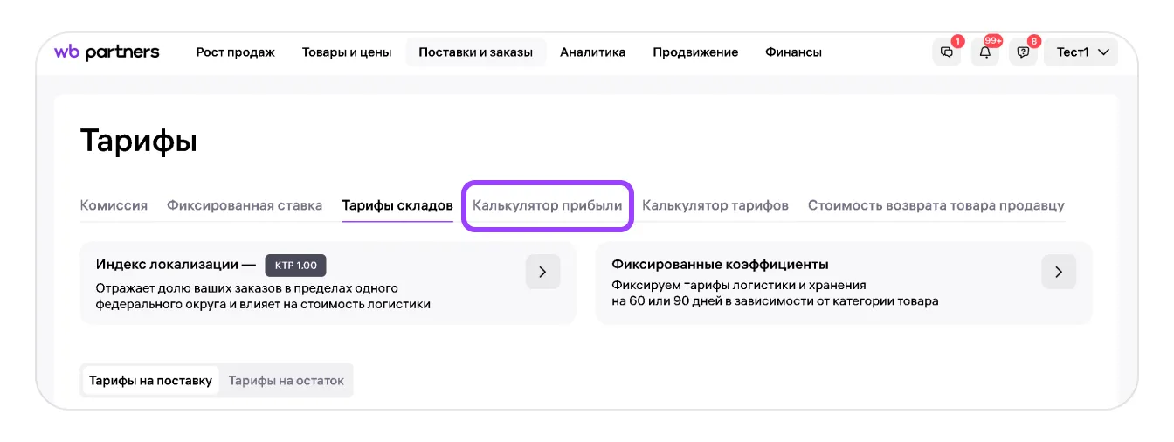Open the notifications bell icon

(x=985, y=52)
